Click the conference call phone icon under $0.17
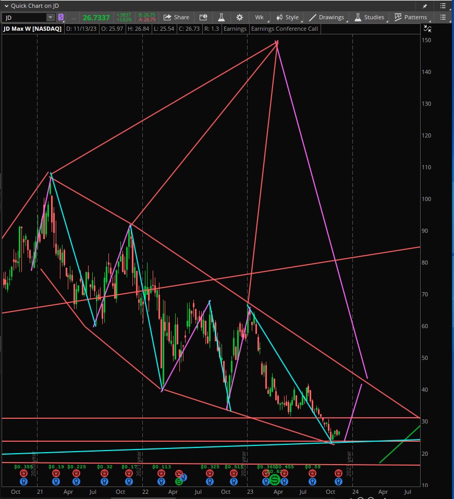Image resolution: width=454 pixels, height=499 pixels. [x=129, y=473]
